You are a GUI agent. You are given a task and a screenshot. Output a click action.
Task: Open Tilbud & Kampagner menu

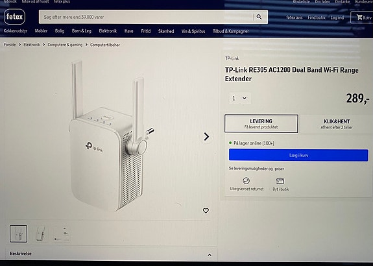coord(231,31)
